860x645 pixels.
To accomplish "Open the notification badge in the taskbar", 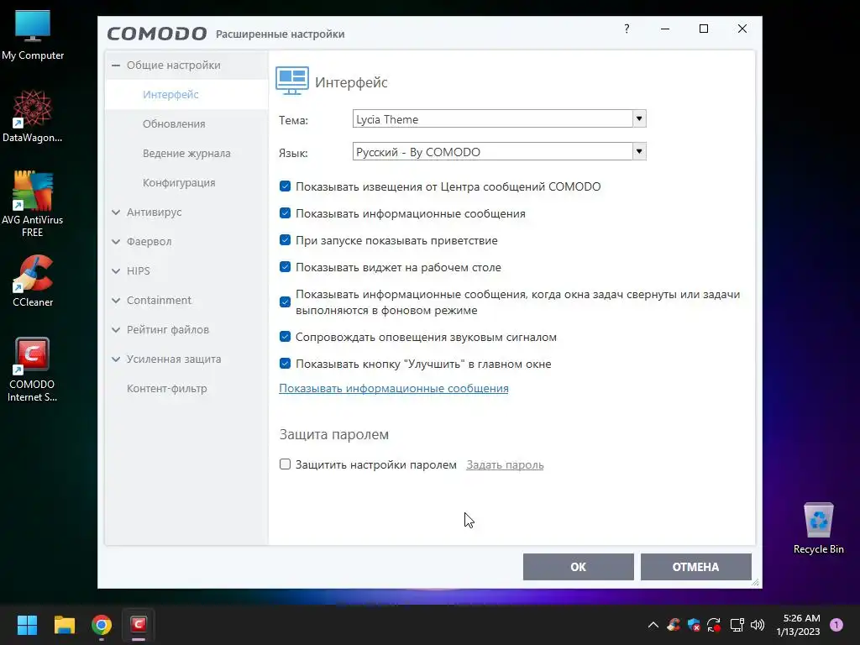I will (836, 625).
